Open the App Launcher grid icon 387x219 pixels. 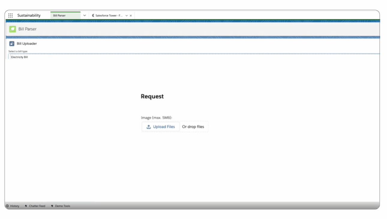pyautogui.click(x=10, y=15)
